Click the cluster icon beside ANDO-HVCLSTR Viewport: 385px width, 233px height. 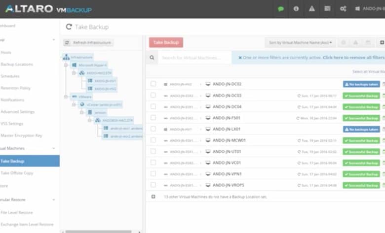tap(82, 73)
